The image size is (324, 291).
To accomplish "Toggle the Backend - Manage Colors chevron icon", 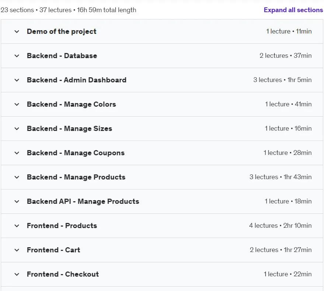I will pyautogui.click(x=17, y=104).
